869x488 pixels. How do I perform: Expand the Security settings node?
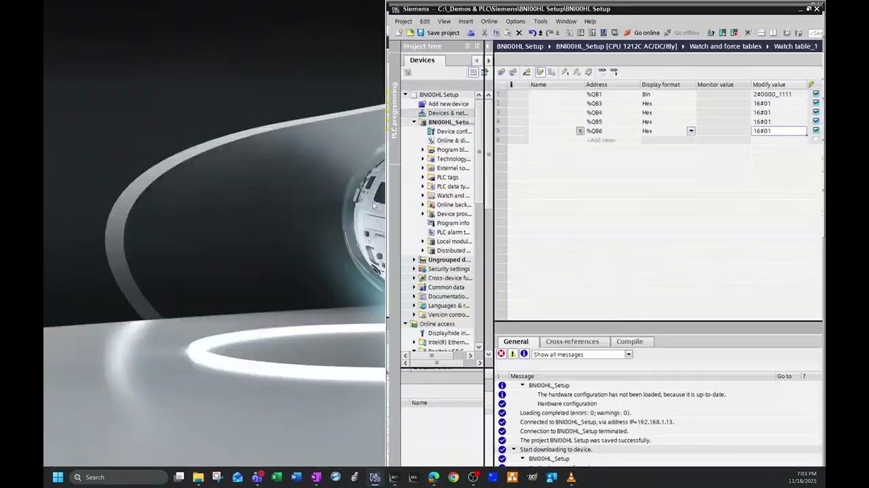tap(414, 269)
